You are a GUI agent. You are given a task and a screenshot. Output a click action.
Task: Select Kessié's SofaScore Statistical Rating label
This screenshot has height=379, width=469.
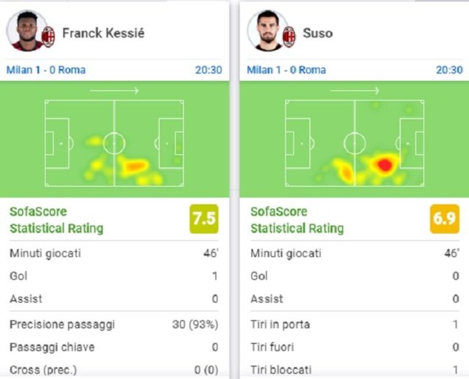click(56, 220)
